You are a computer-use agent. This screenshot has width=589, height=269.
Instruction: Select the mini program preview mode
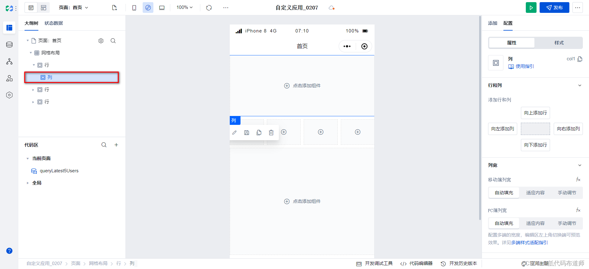click(148, 8)
